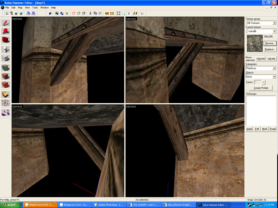Image resolution: width=278 pixels, height=208 pixels.
Task: Click the Cut scissors toolbar icon
Action: click(90, 14)
